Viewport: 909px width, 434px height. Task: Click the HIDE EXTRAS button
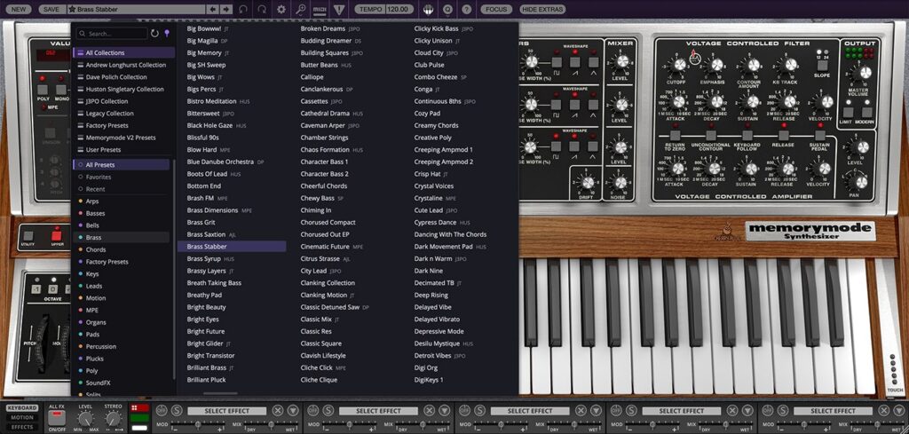tap(542, 9)
